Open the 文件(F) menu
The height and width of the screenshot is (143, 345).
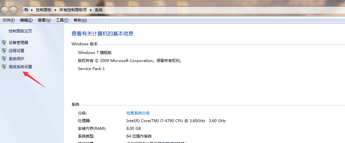click(9, 20)
